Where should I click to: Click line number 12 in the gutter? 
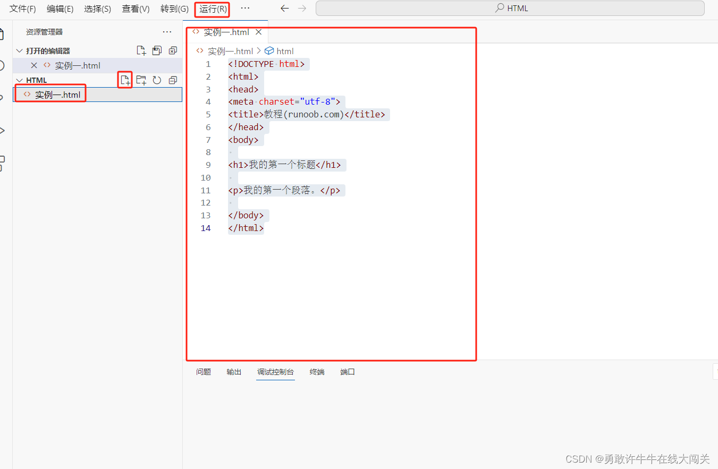[x=206, y=203]
